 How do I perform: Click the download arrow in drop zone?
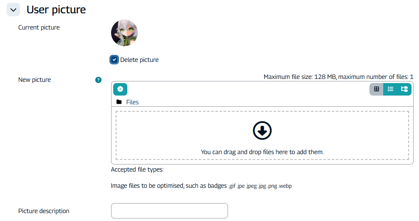262,131
